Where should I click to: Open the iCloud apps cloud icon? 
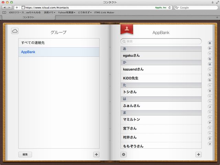pyautogui.click(x=15, y=31)
